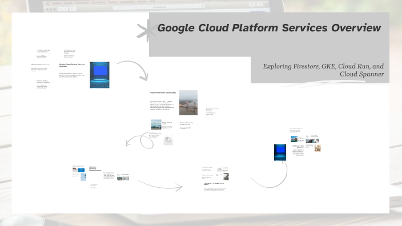Open the blue laptop image with a curved arrow into its base
Screen dimensions: 402x226
280,152
